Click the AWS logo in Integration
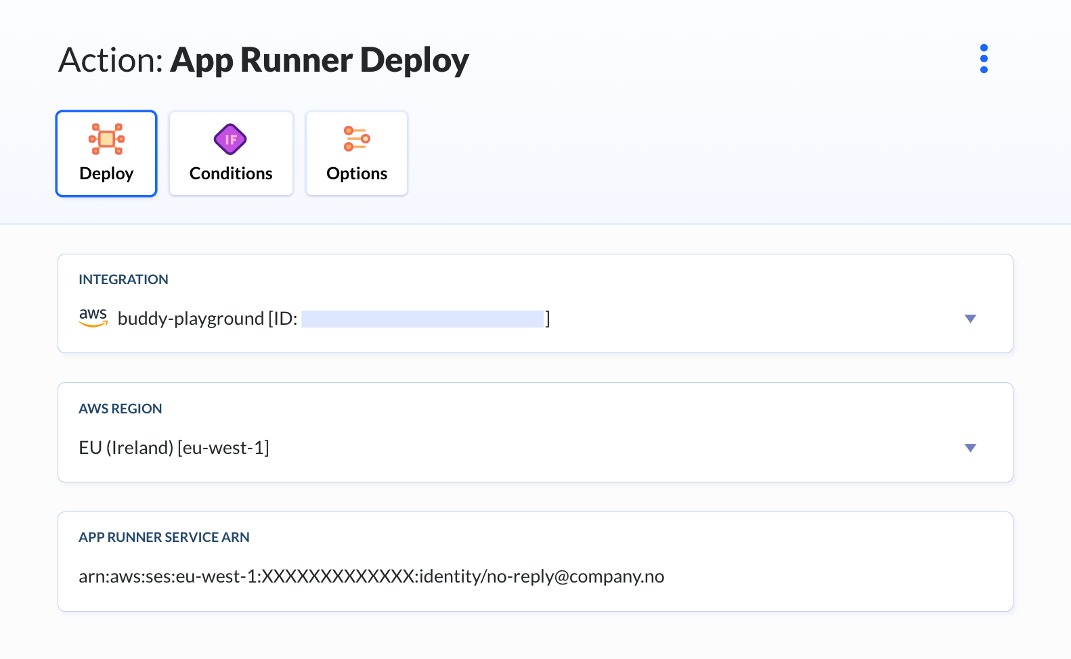 tap(93, 317)
